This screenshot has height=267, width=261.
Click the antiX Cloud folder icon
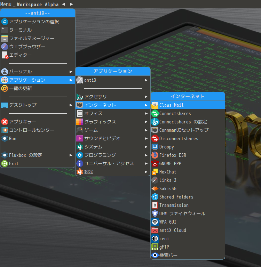(x=155, y=230)
